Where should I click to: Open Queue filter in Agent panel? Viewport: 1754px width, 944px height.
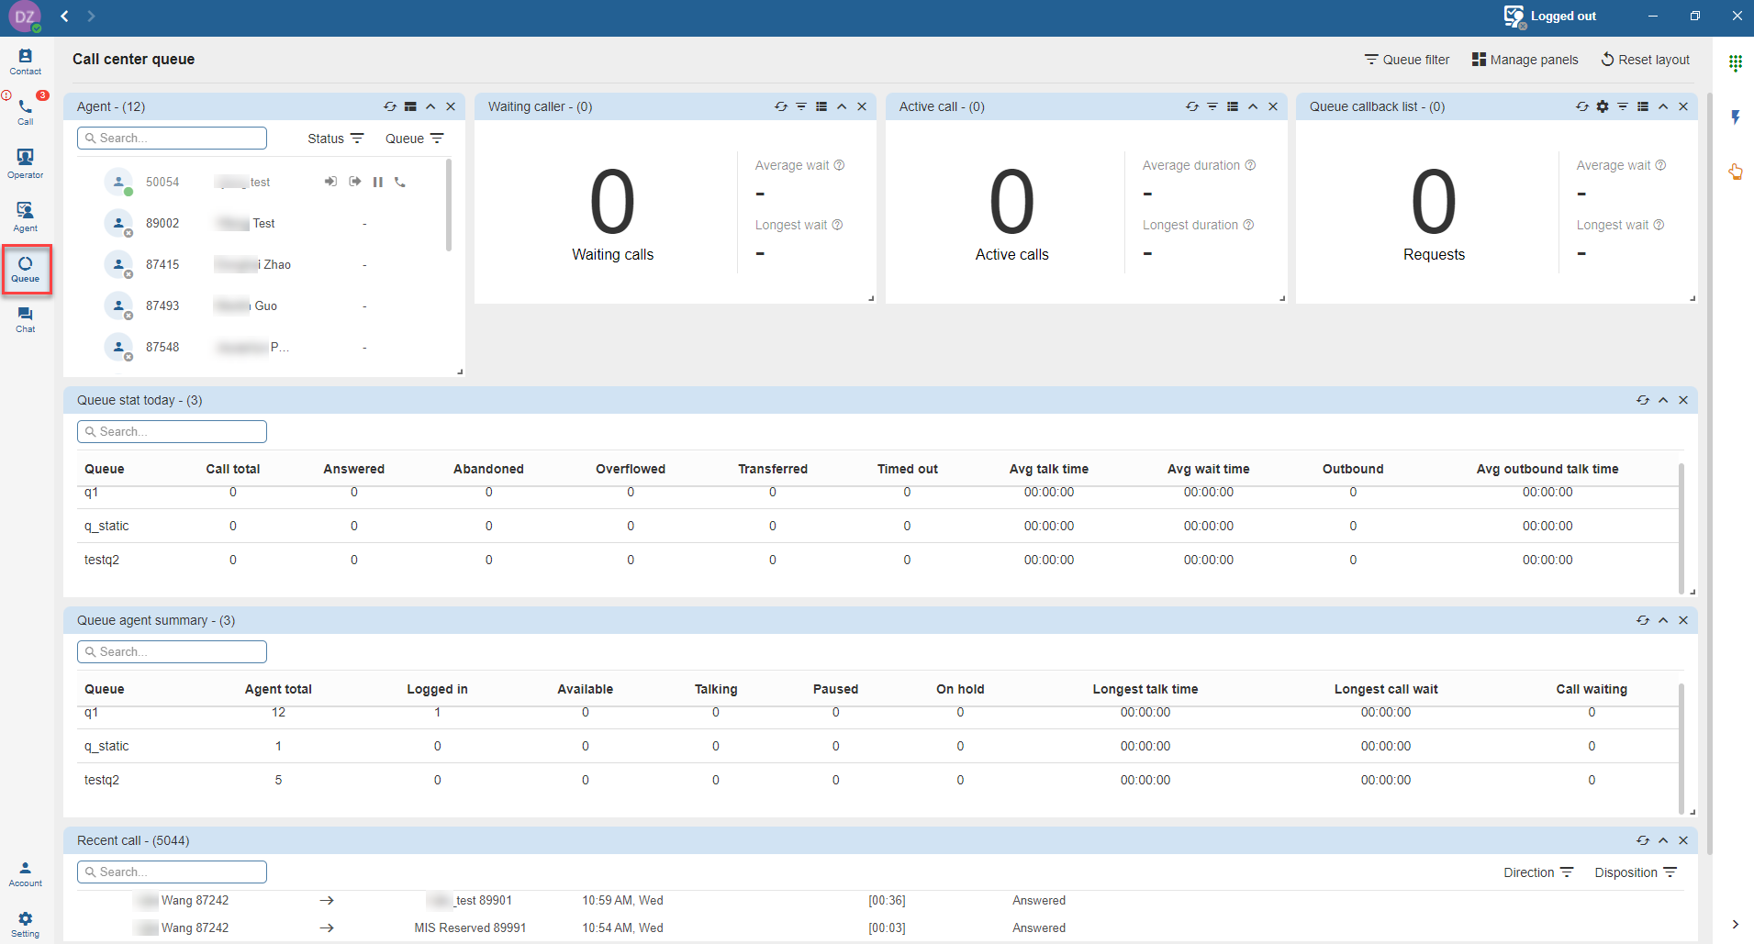coord(415,139)
